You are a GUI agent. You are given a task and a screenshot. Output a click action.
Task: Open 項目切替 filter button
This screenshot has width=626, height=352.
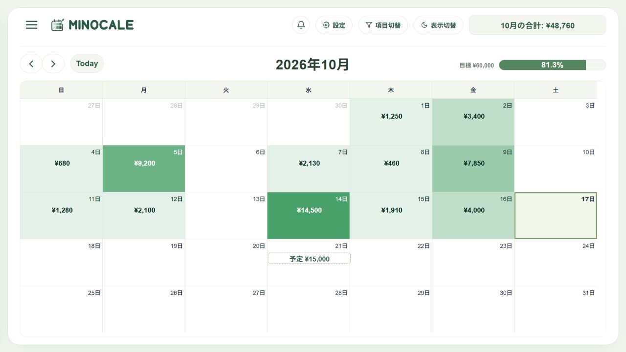click(x=383, y=25)
